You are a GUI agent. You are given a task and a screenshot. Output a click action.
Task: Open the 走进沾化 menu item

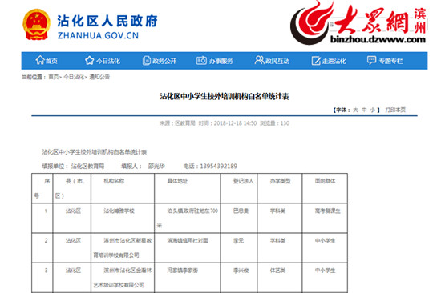tap(334, 61)
